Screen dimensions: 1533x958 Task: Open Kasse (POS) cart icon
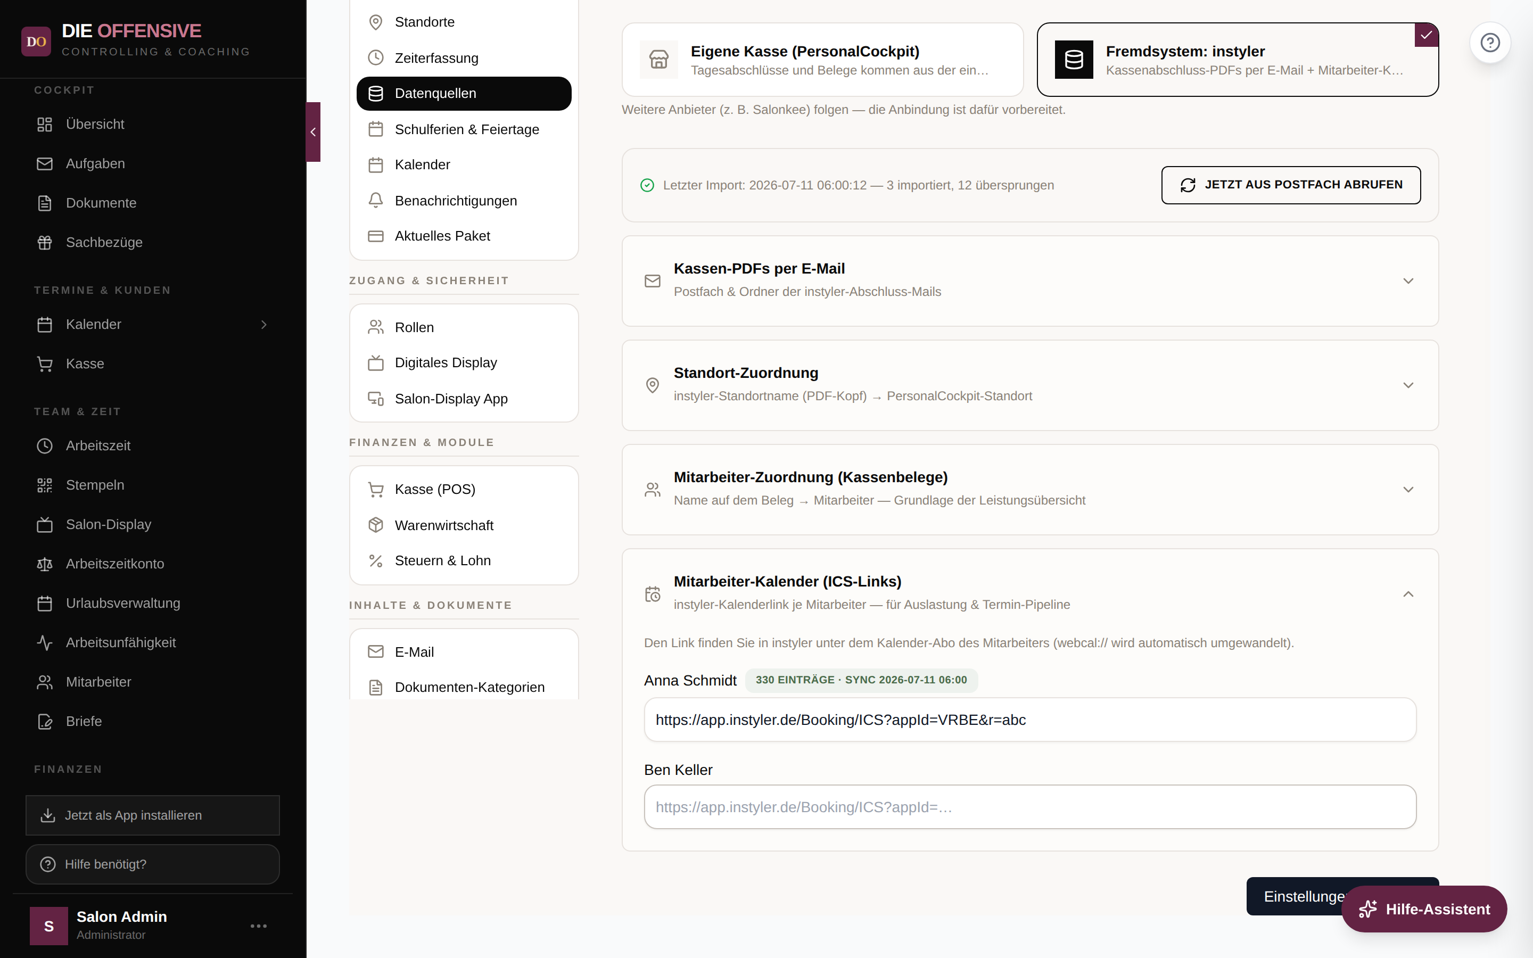376,489
